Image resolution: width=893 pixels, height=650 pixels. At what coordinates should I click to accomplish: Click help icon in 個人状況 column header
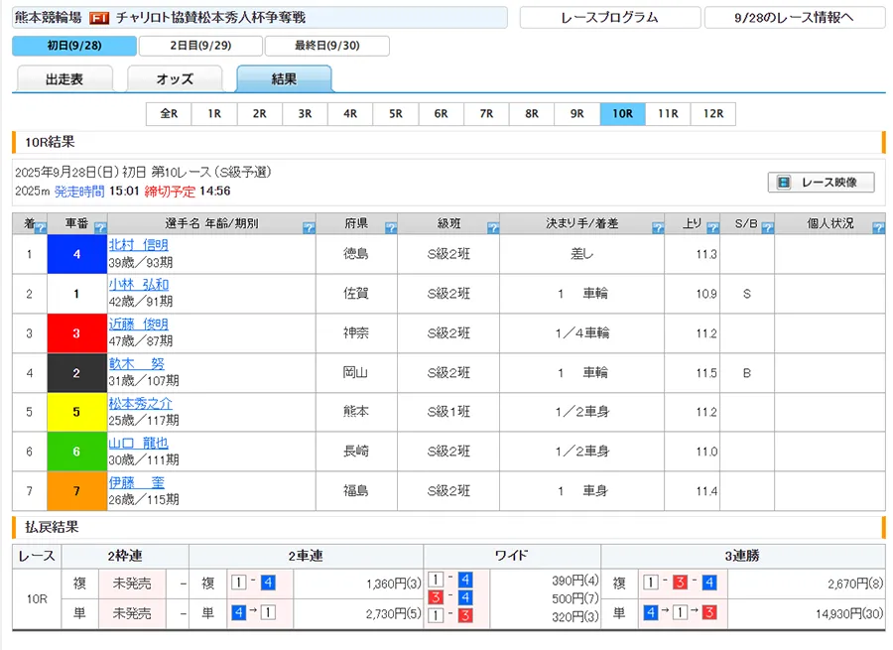pos(877,228)
